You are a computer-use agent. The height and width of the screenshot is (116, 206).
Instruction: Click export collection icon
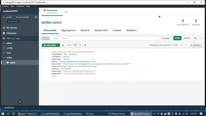coord(63,45)
